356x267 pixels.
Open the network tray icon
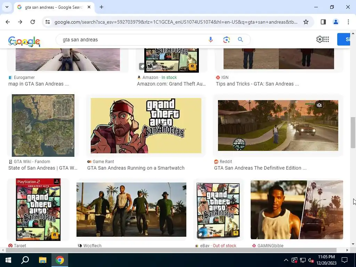pos(303,260)
